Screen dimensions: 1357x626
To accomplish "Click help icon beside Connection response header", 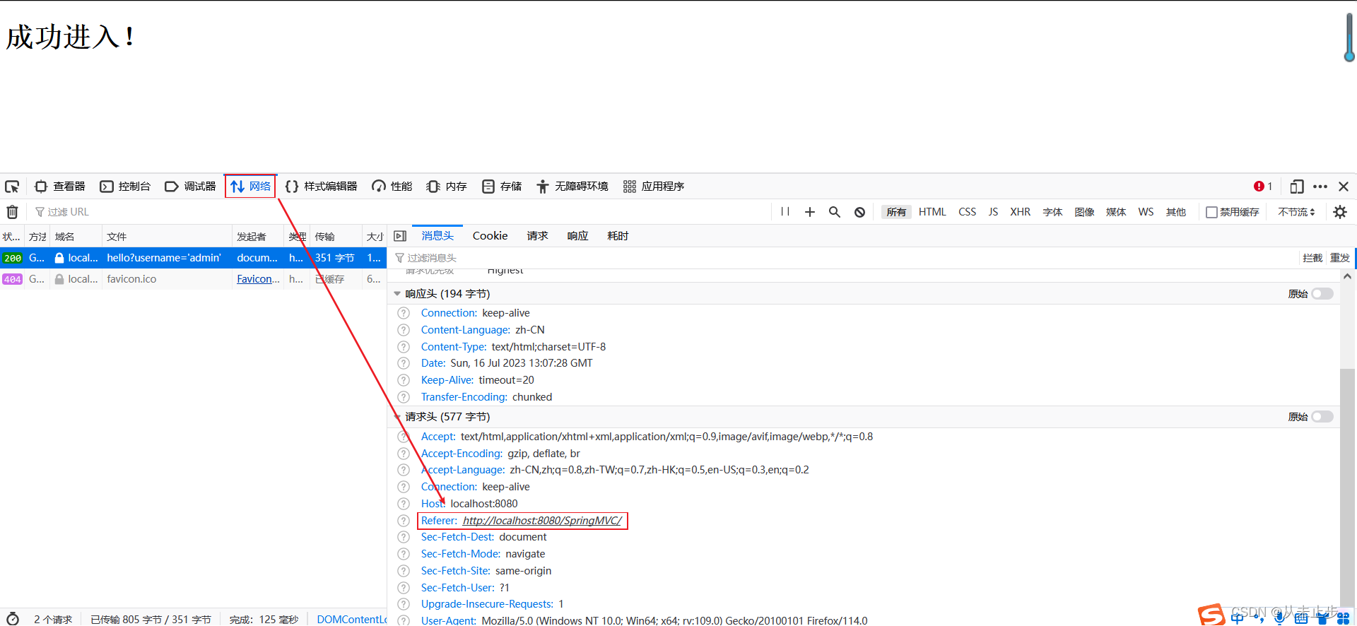I will pos(404,313).
